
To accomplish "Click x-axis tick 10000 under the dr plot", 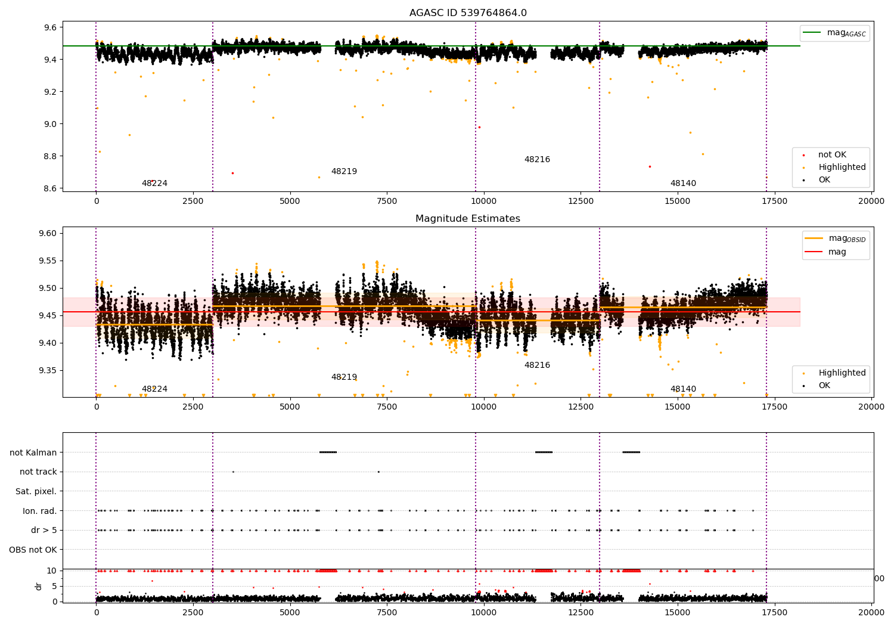I will (x=483, y=612).
